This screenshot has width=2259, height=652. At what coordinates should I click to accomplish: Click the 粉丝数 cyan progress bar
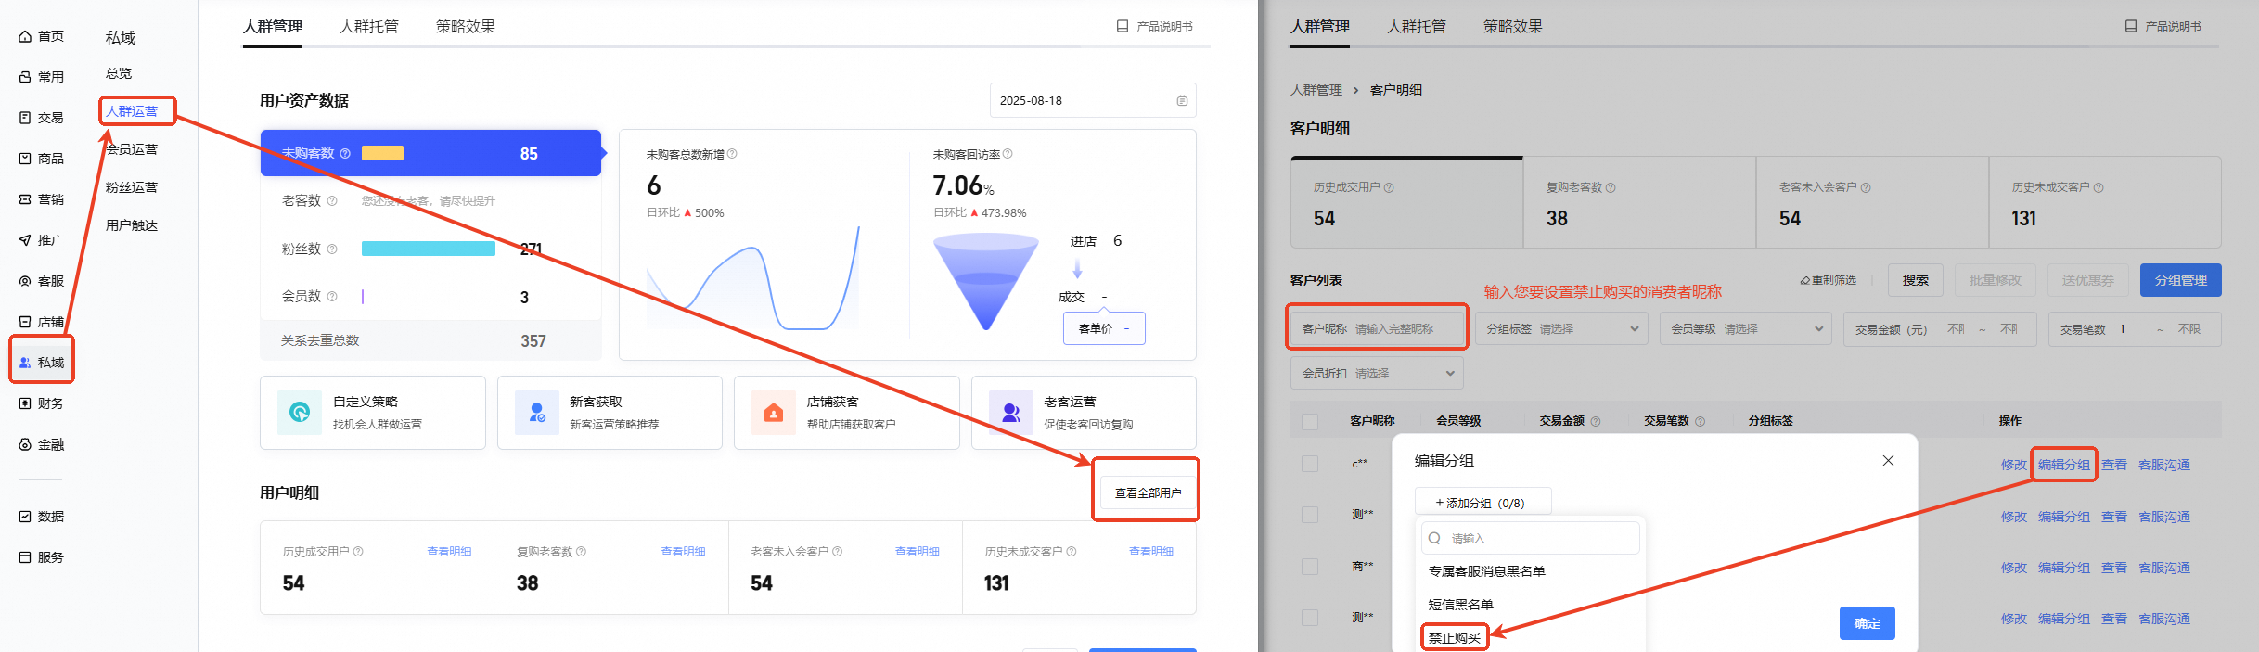click(428, 249)
